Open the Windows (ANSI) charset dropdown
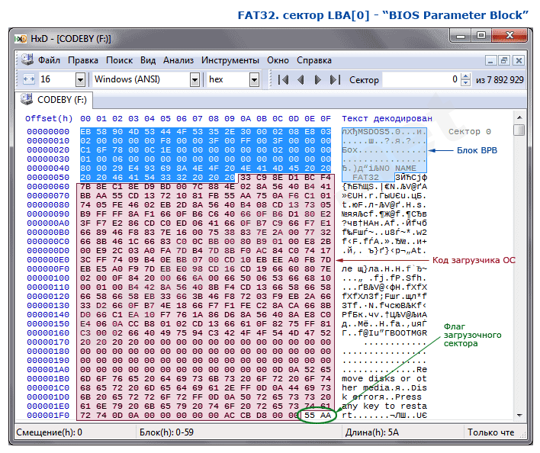 tap(194, 79)
